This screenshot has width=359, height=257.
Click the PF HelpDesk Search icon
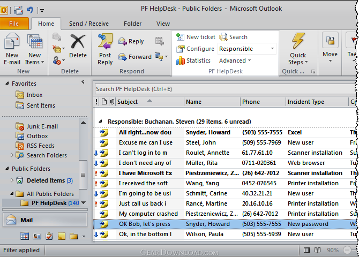(x=223, y=37)
